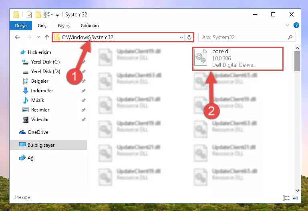Expand the address bar history dropdown
The image size is (308, 211).
[181, 37]
